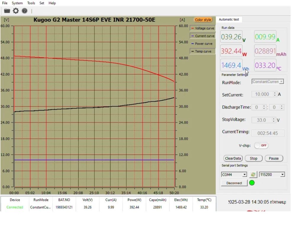Click the Disconnect button
The width and height of the screenshot is (296, 231).
[x=234, y=183]
